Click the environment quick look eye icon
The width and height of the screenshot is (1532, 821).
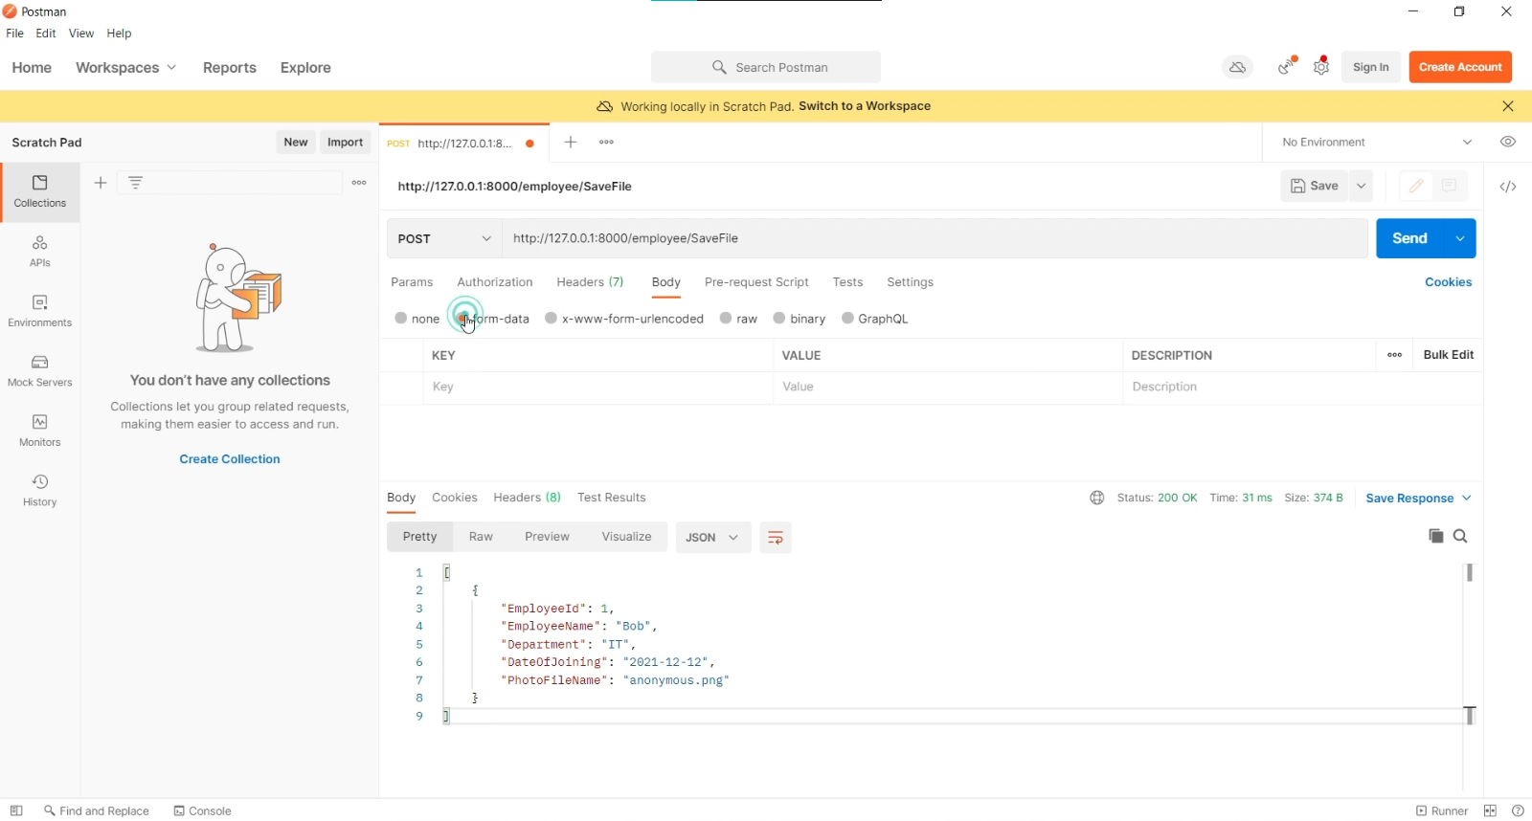pos(1508,143)
